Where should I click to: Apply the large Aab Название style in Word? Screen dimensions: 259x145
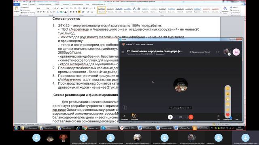point(136,10)
